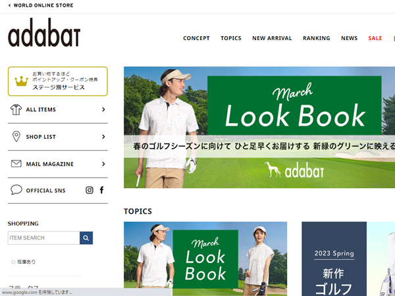Open the NEWS navigation item
This screenshot has width=395, height=296.
pyautogui.click(x=349, y=38)
